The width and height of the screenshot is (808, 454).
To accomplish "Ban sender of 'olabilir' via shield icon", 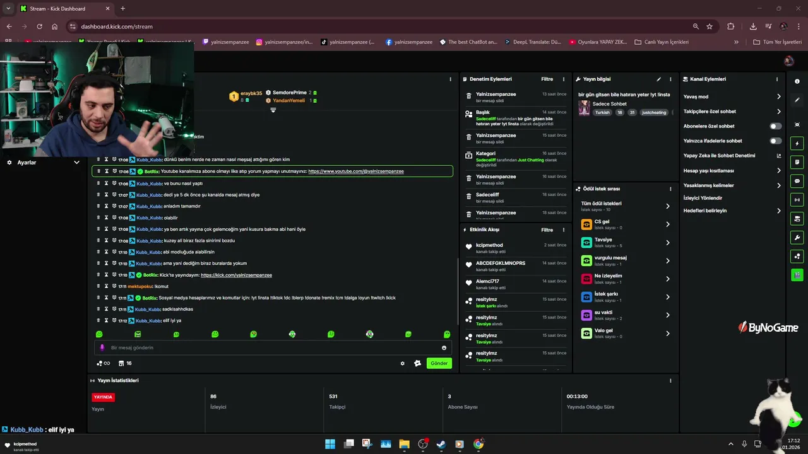I will pos(114,218).
